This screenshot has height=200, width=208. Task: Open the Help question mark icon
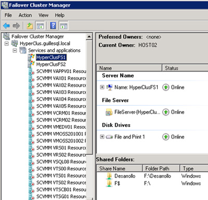(x=53, y=26)
